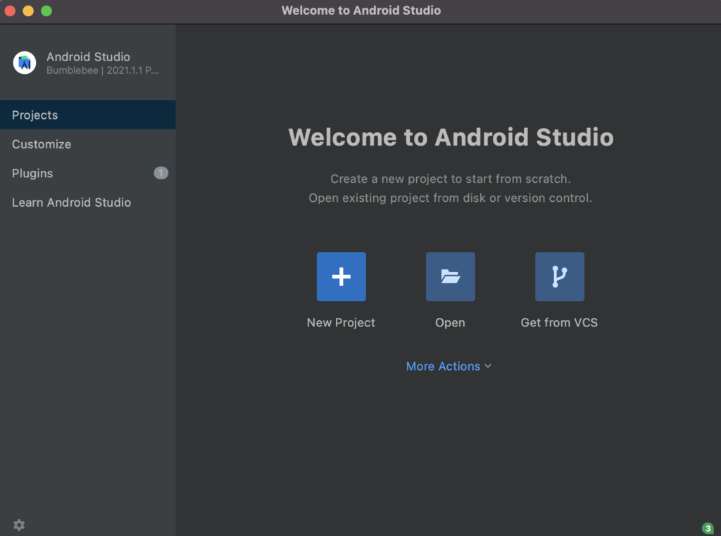This screenshot has width=721, height=536.
Task: Click the Plugins update count badge
Action: click(x=161, y=173)
